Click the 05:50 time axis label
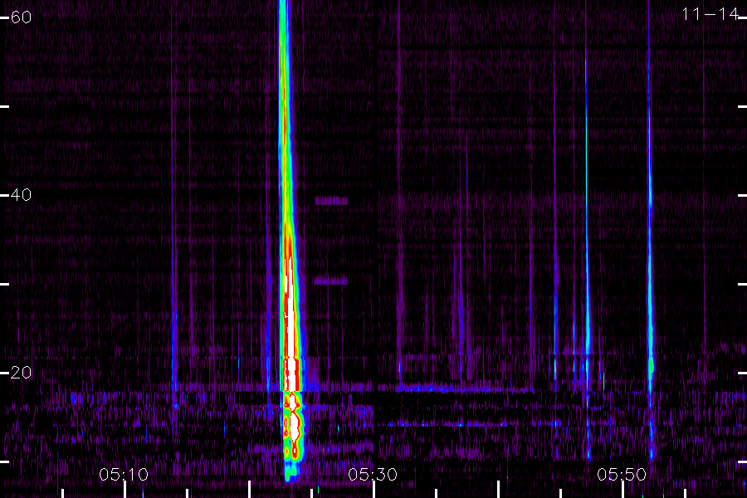 [622, 474]
